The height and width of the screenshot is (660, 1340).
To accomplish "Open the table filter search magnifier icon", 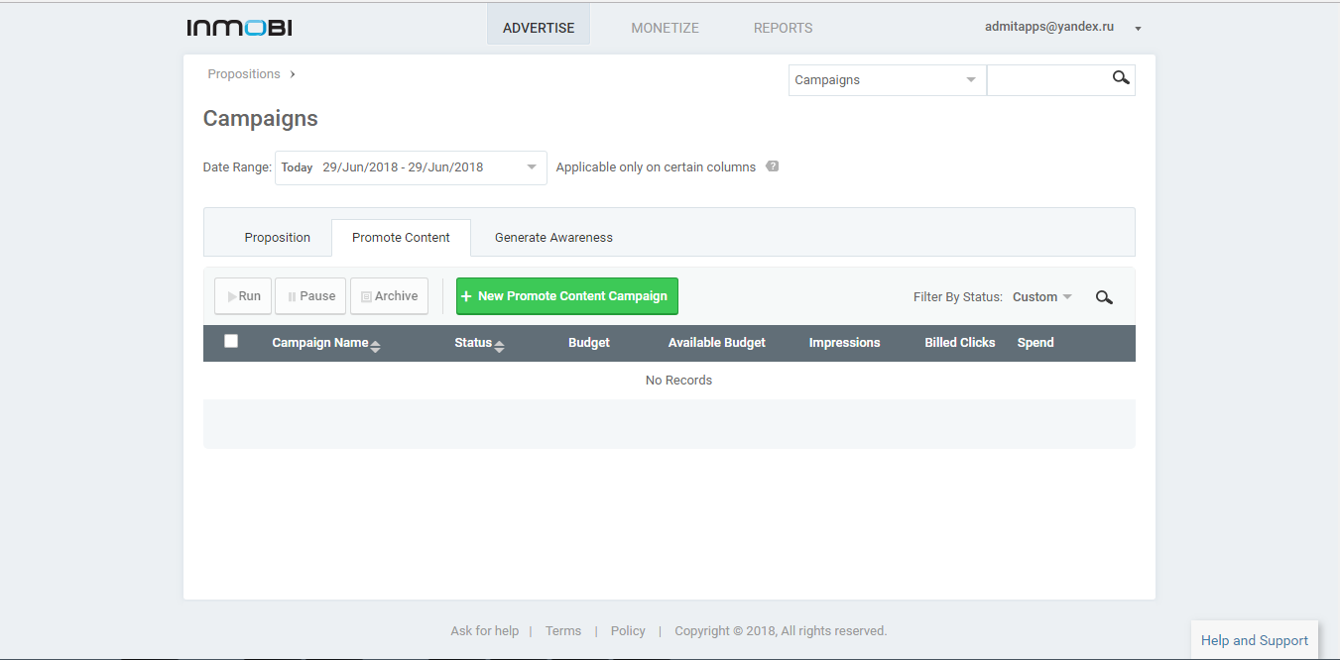I will (1104, 297).
